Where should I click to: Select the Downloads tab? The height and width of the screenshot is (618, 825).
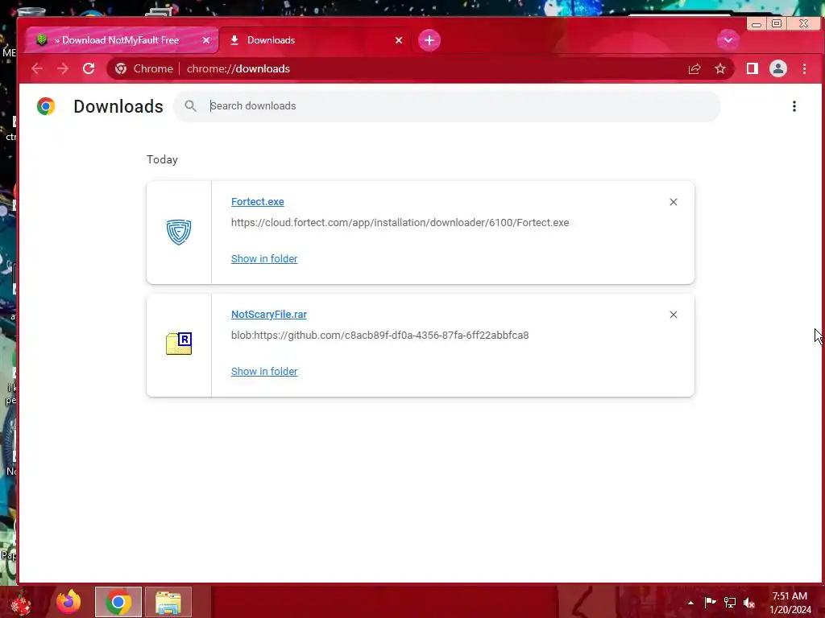pyautogui.click(x=316, y=40)
